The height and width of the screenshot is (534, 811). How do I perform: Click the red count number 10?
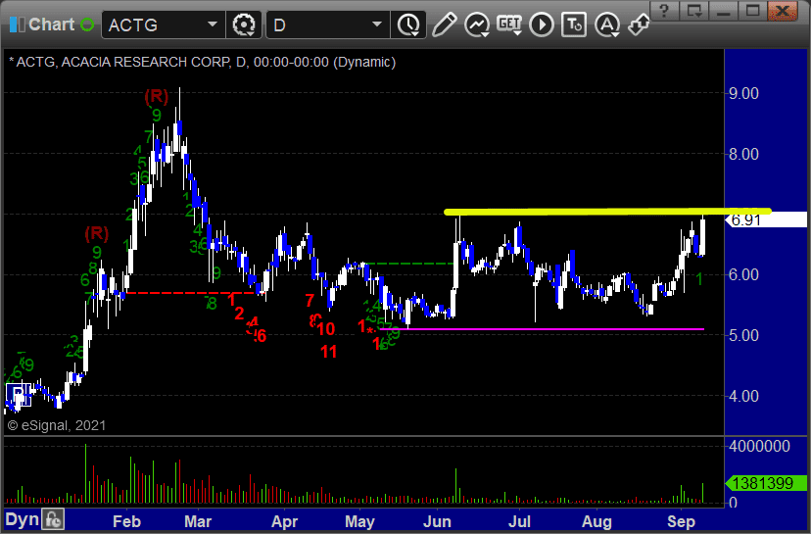tap(326, 328)
